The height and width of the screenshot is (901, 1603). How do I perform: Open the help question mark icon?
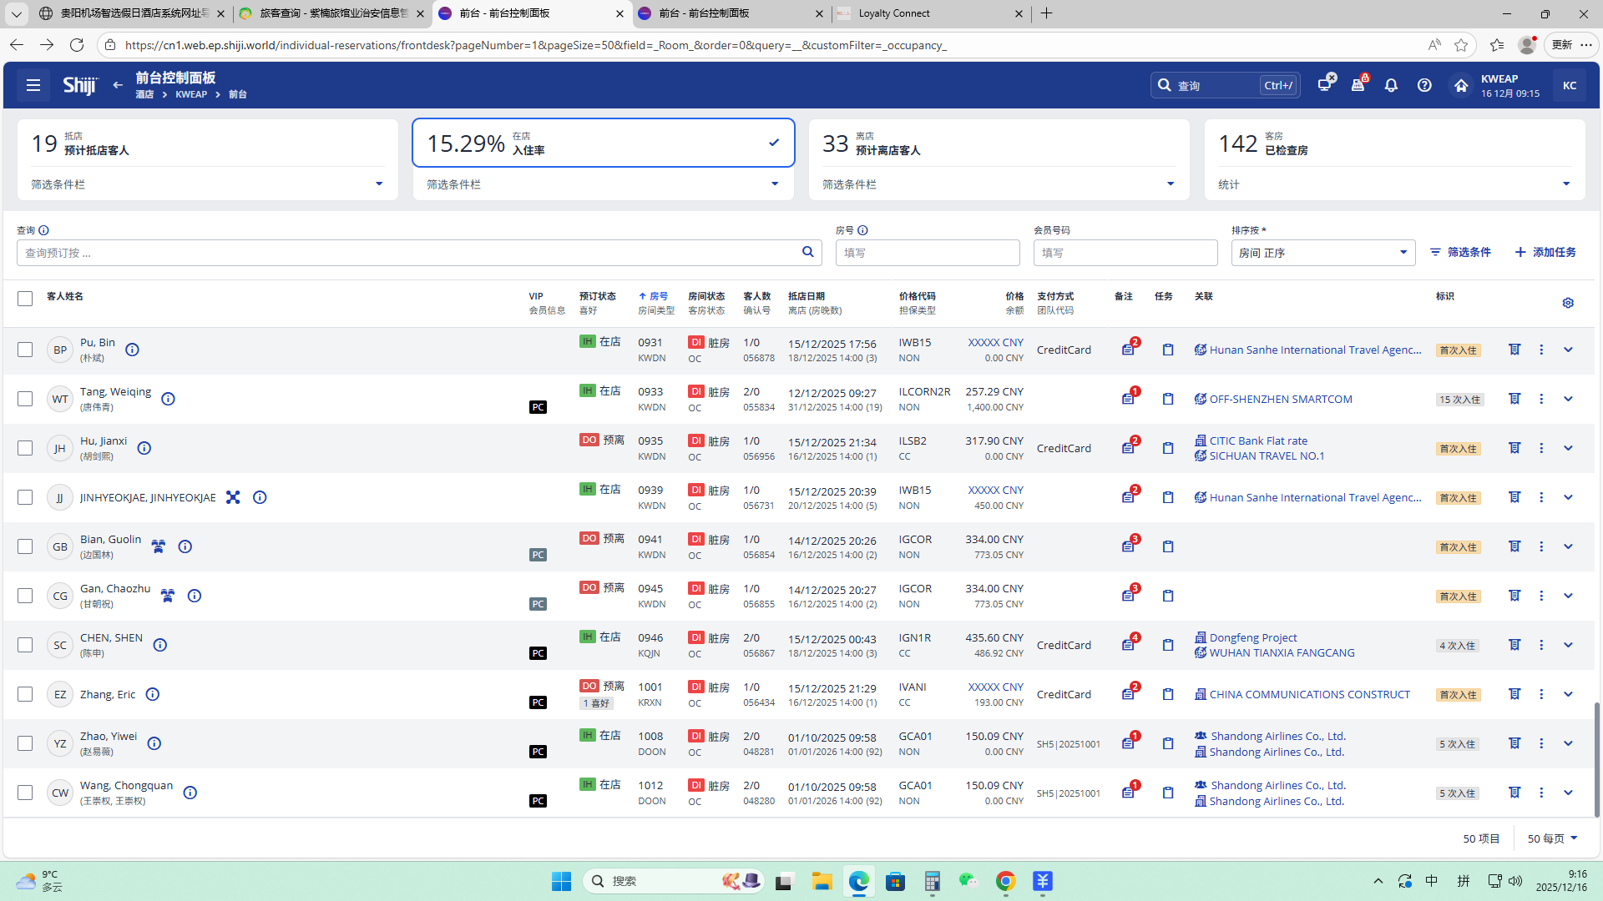click(1424, 85)
